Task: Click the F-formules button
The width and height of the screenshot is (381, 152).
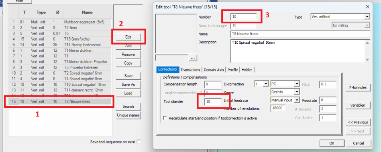Action: (x=358, y=87)
